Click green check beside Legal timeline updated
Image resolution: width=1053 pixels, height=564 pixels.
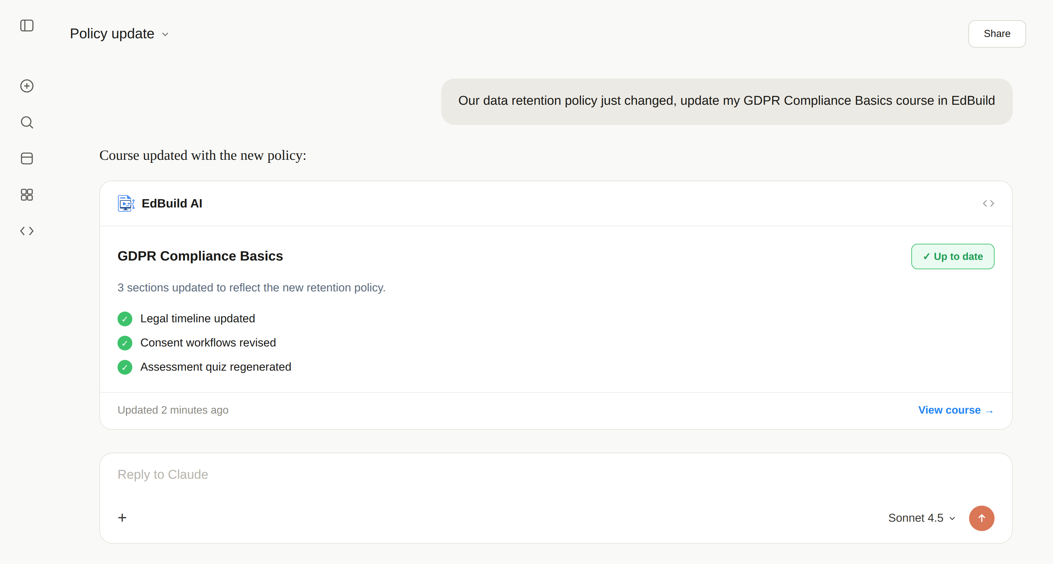point(125,319)
